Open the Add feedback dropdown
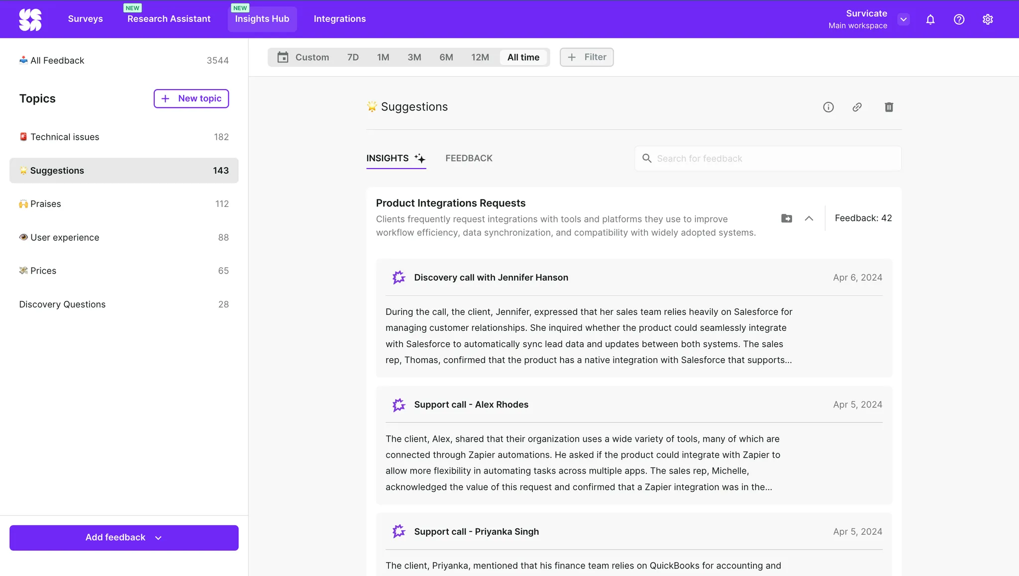 tap(124, 538)
